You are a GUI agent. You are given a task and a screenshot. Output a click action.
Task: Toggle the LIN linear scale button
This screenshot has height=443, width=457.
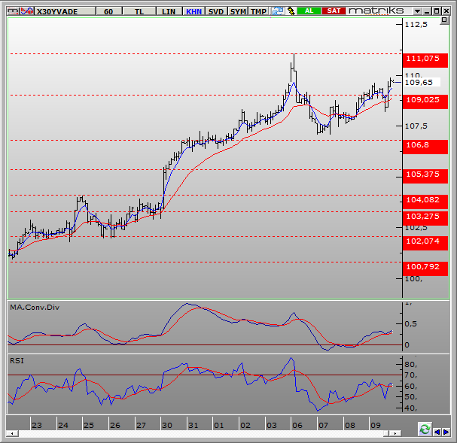[x=169, y=11]
